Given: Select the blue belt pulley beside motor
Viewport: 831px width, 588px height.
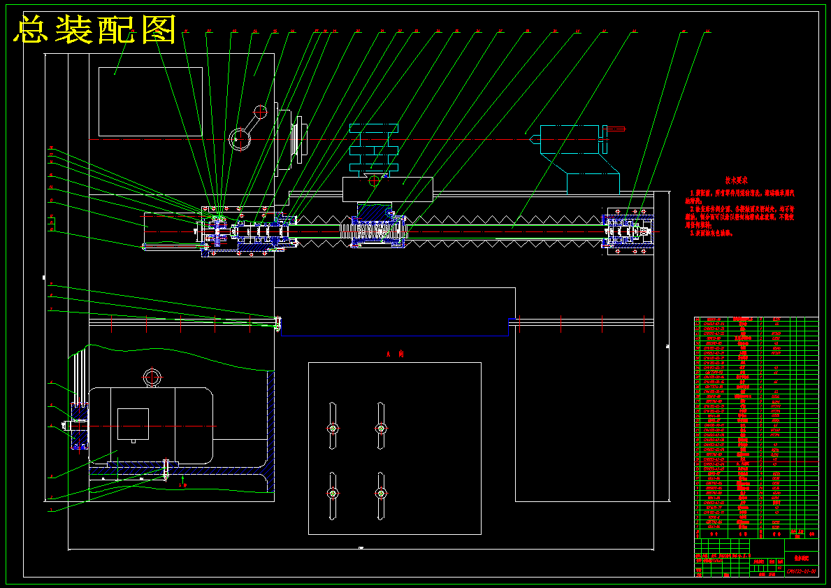Looking at the screenshot, I should 80,426.
